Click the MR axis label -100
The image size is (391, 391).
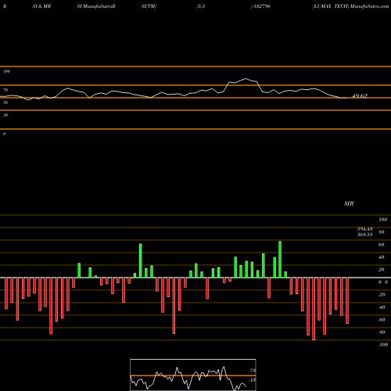(383, 345)
